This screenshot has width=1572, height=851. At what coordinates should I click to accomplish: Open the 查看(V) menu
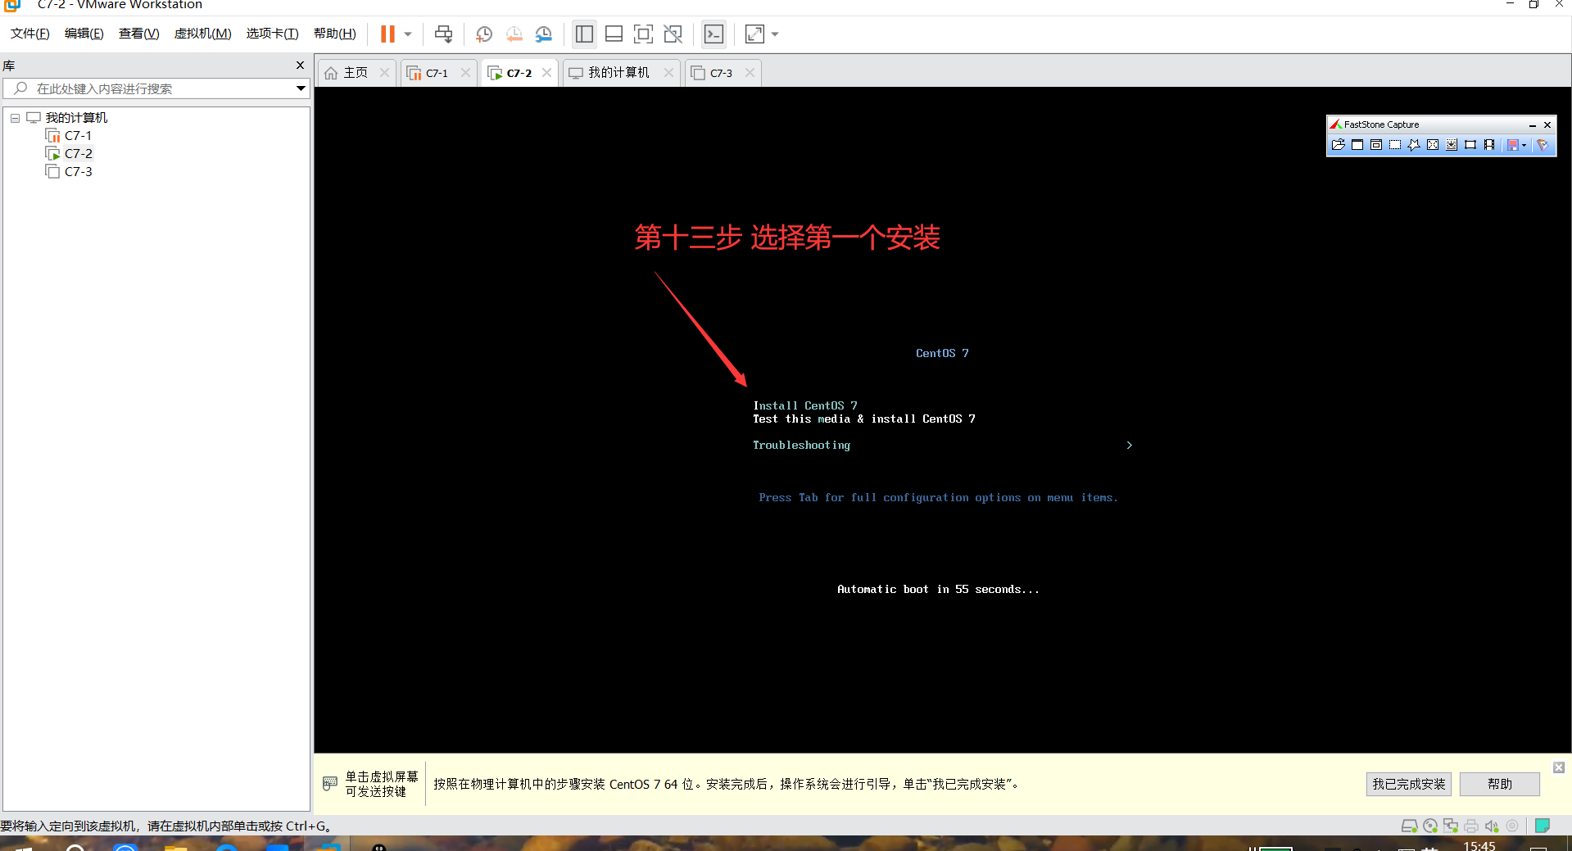click(x=139, y=34)
